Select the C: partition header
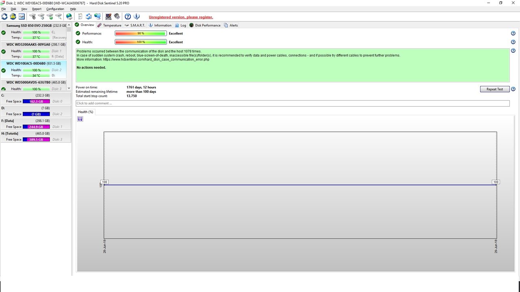The height and width of the screenshot is (292, 520). pyautogui.click(x=36, y=95)
